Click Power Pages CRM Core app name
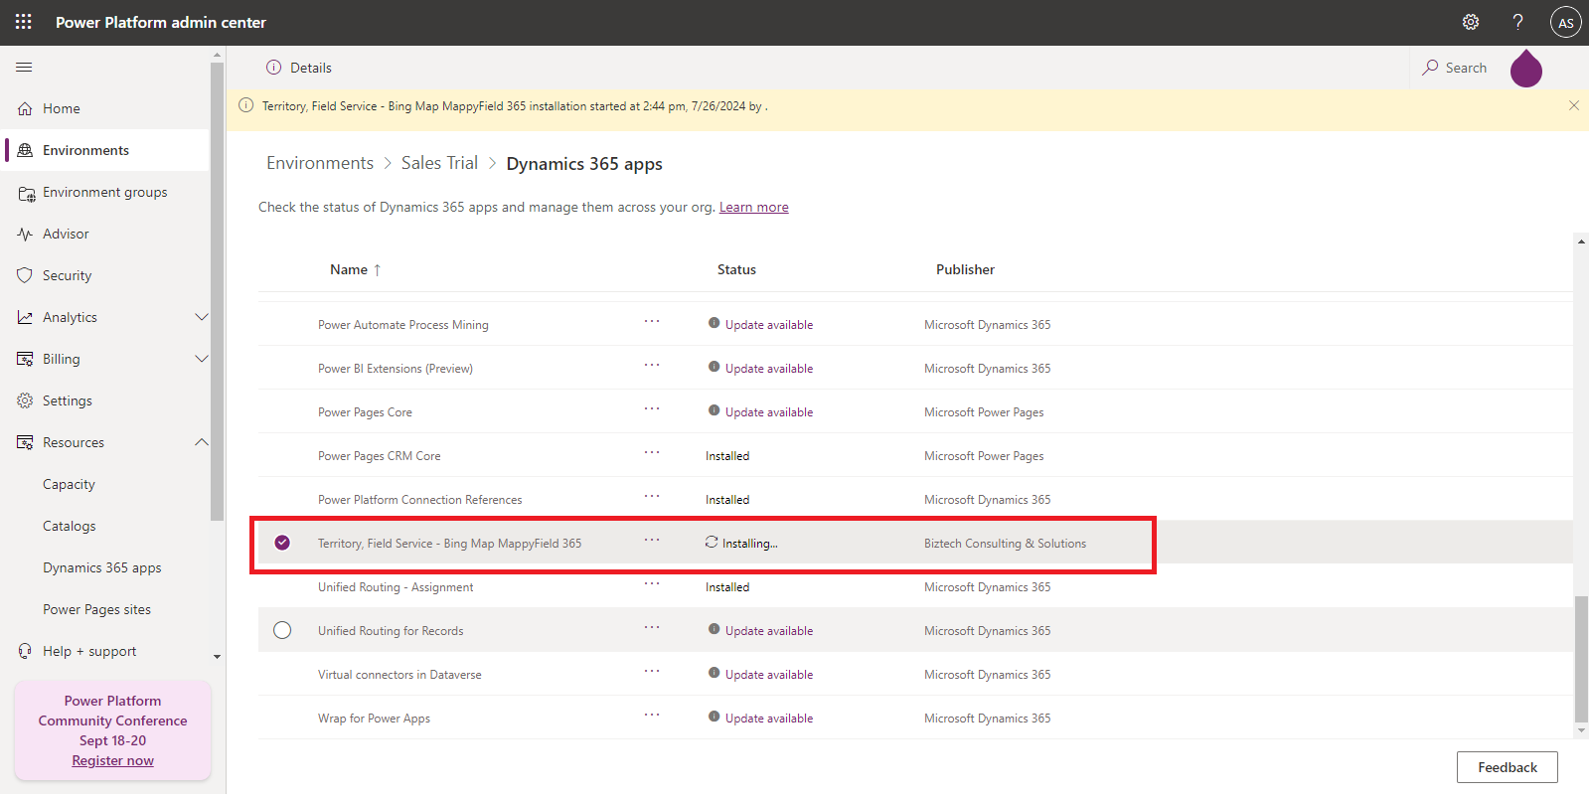1590x800 pixels. point(380,456)
